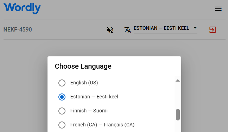Image resolution: width=228 pixels, height=132 pixels.
Task: Click the Choose Language dialog title
Action: point(83,66)
